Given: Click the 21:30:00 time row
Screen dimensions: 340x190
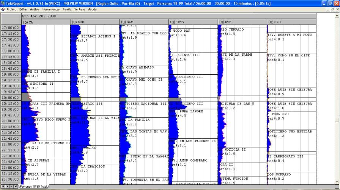Looking at the screenshot, I should [x=11, y=132].
